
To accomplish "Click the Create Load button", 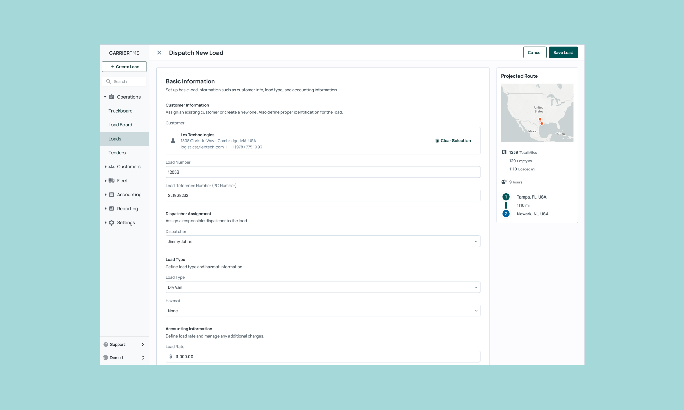I will (124, 67).
